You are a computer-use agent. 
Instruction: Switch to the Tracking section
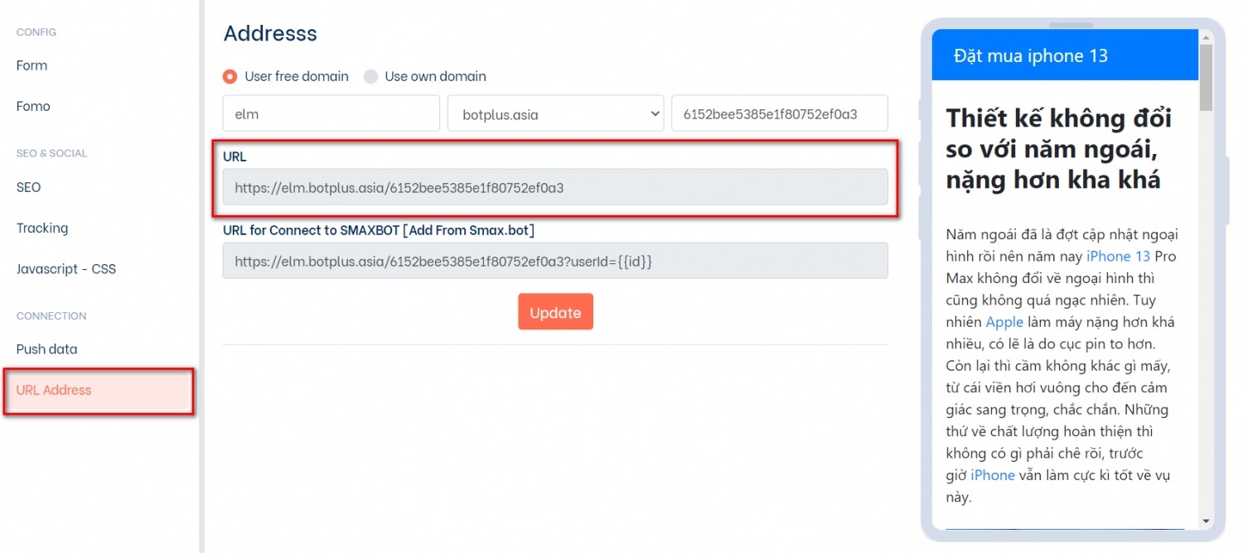click(42, 228)
